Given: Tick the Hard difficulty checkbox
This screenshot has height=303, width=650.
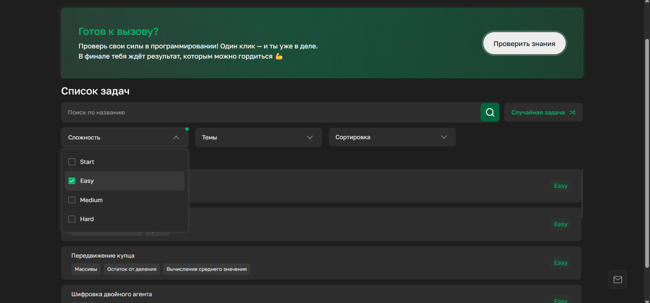Looking at the screenshot, I should tap(72, 219).
